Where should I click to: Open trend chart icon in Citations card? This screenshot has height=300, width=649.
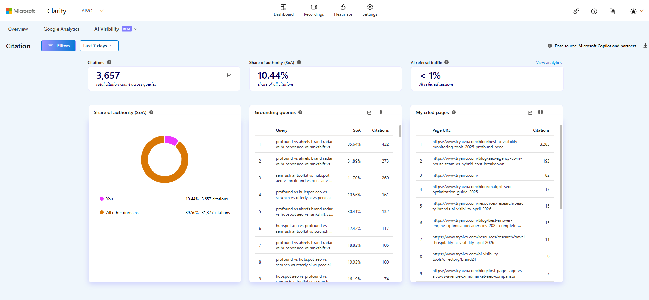tap(229, 75)
